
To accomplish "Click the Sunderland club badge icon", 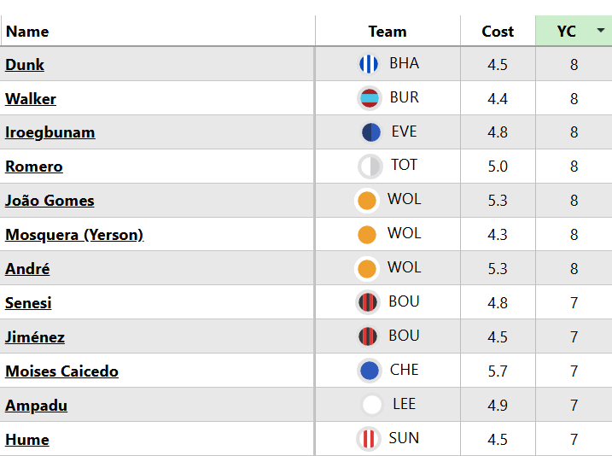I will 369,439.
